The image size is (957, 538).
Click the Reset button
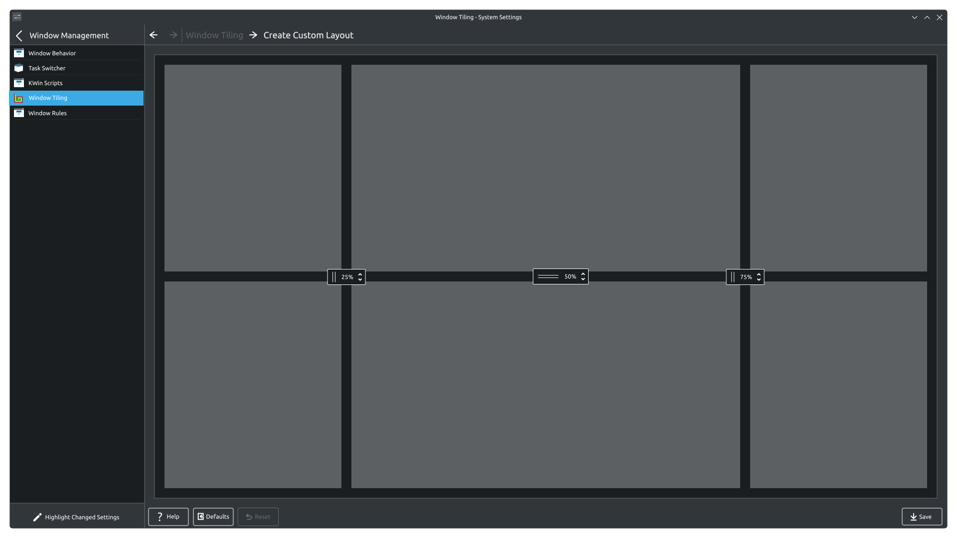(x=258, y=517)
